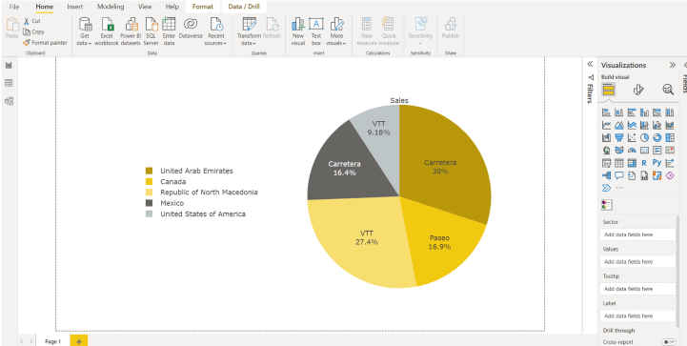Screen dimensions: 687x346
Task: Collapse the Visualizations pane
Action: (672, 65)
